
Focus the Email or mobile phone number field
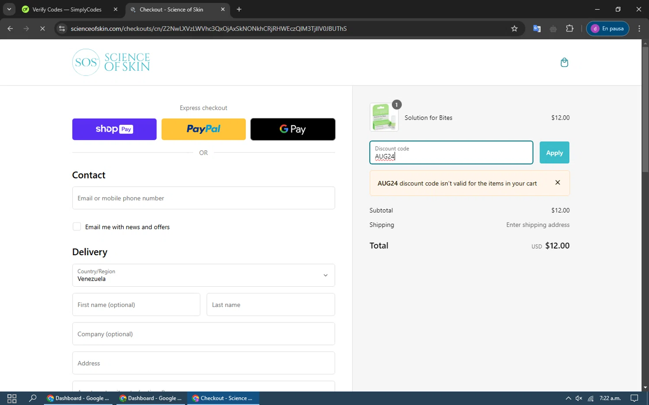point(203,198)
